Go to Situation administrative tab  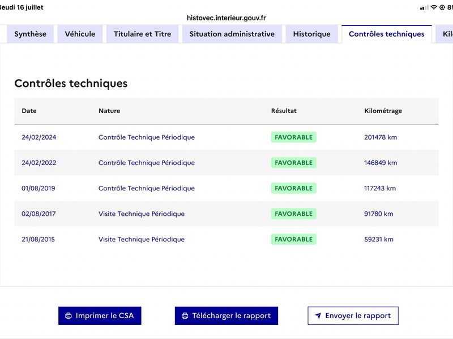tap(232, 34)
